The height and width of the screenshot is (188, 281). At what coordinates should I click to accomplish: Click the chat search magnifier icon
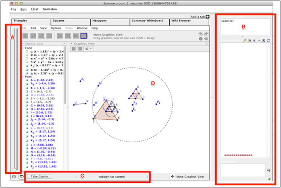(x=245, y=40)
